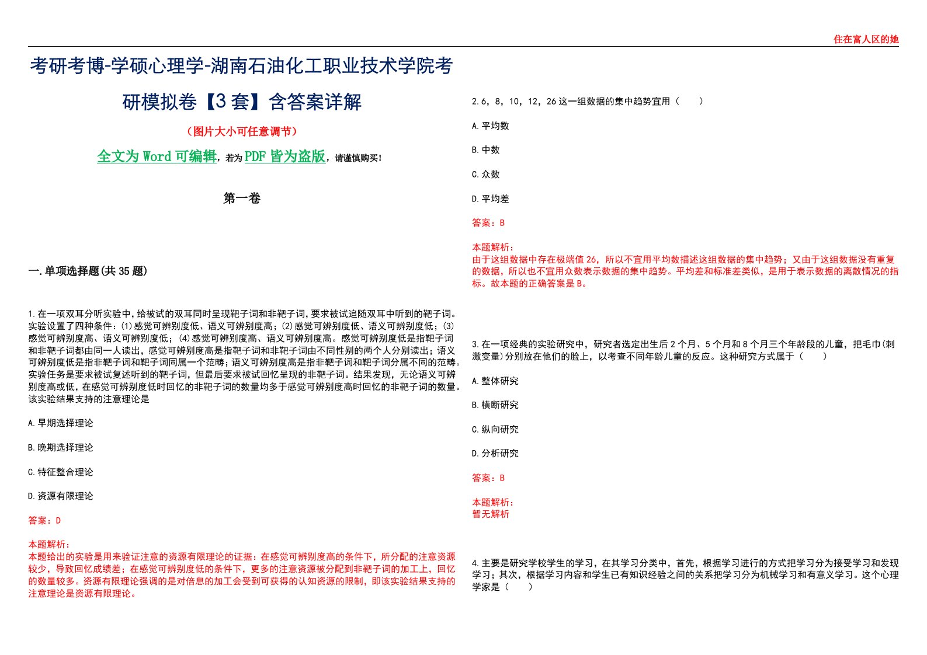Click the green link 全文为Word可编辑
927x655 pixels.
point(157,156)
